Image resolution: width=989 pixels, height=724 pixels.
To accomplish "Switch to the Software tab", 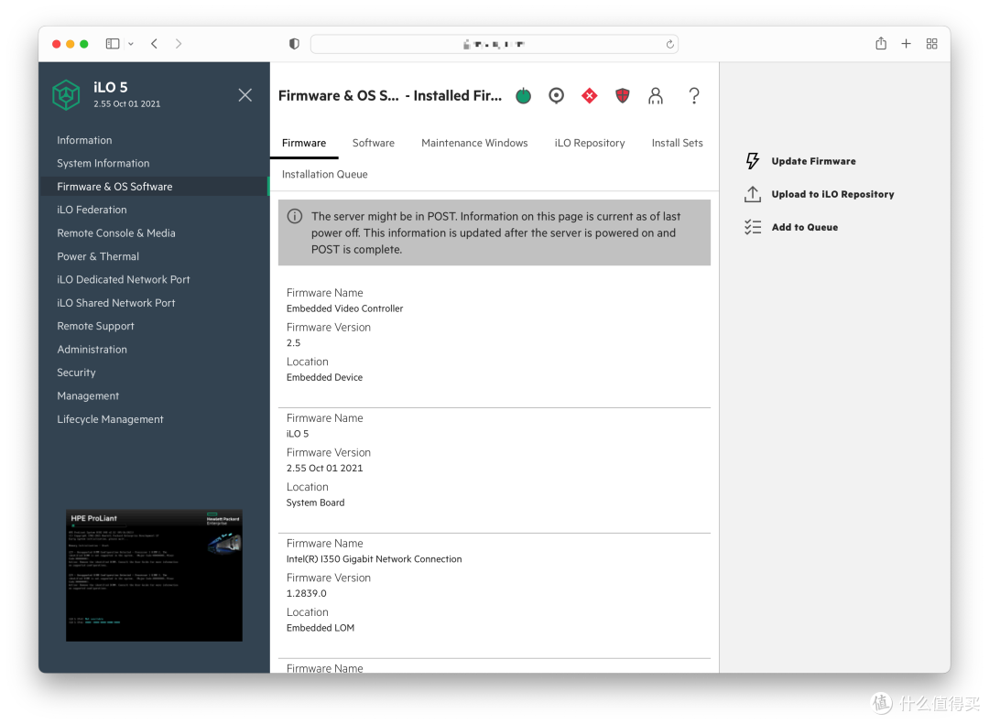I will [x=373, y=143].
